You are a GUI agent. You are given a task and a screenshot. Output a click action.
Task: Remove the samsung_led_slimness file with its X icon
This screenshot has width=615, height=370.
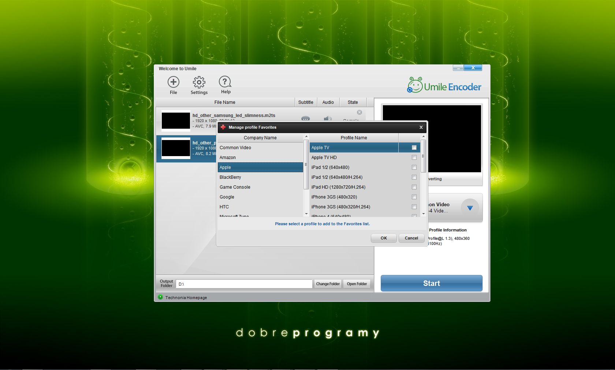tap(359, 112)
